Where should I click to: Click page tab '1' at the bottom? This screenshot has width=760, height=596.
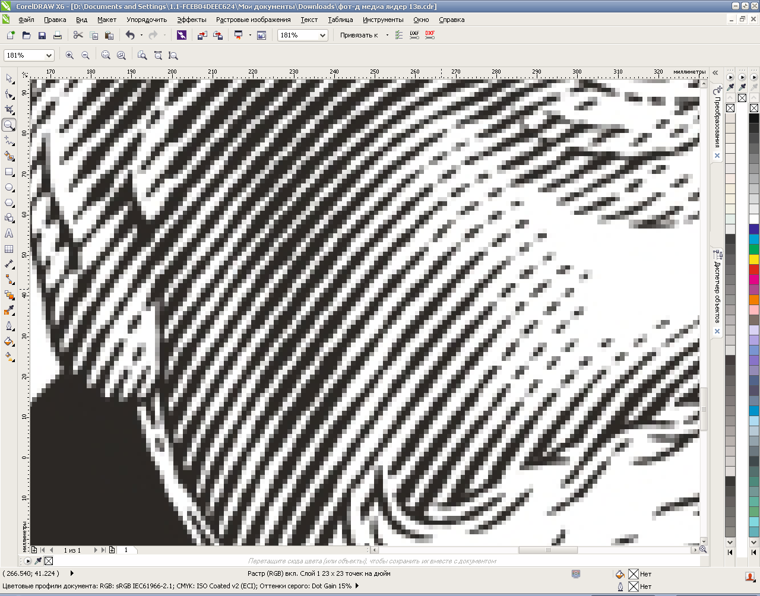point(126,550)
